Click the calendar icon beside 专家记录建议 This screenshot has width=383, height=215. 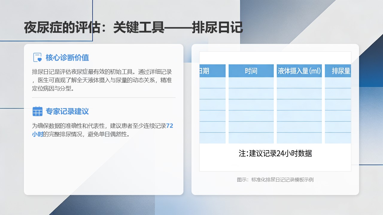tap(37, 111)
